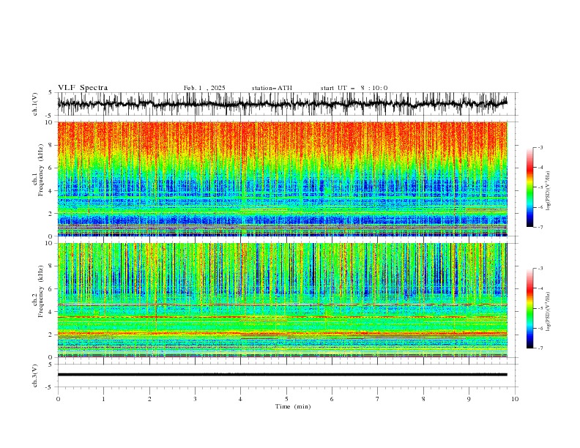Image resolution: width=580 pixels, height=448 pixels.
Task: Click time axis tick label '9'
Action: tap(469, 399)
